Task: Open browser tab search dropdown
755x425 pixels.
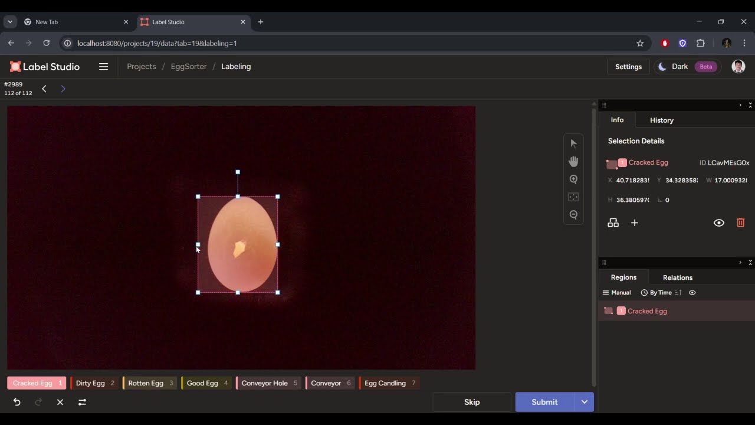Action: [10, 22]
